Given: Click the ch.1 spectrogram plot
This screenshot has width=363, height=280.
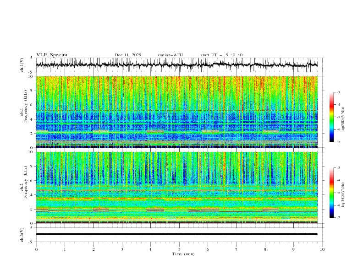Looking at the screenshot, I should click(x=177, y=112).
